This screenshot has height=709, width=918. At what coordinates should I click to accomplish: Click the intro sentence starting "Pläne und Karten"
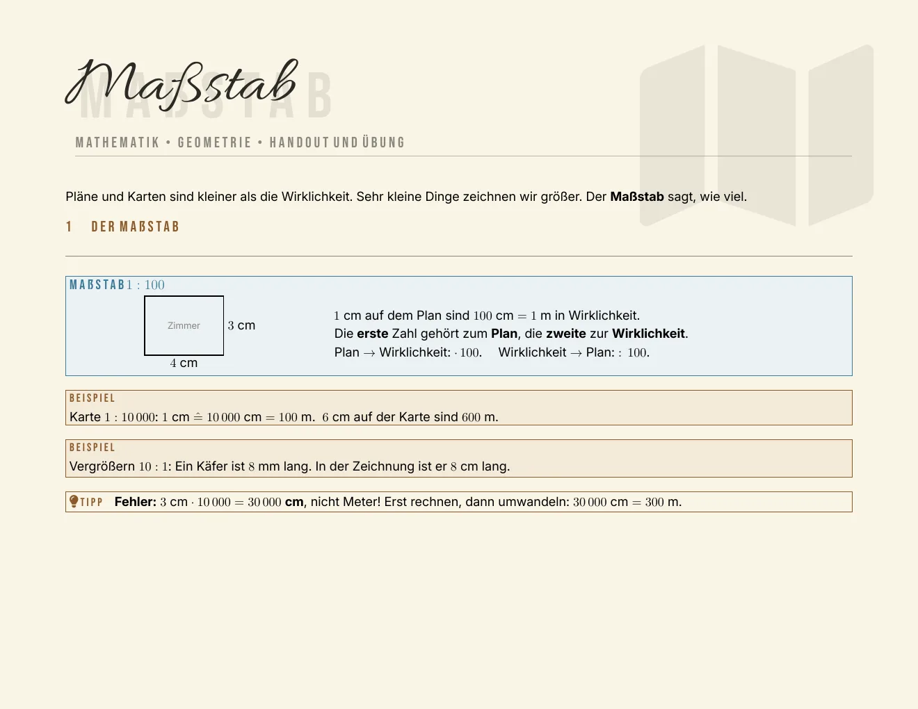[406, 197]
